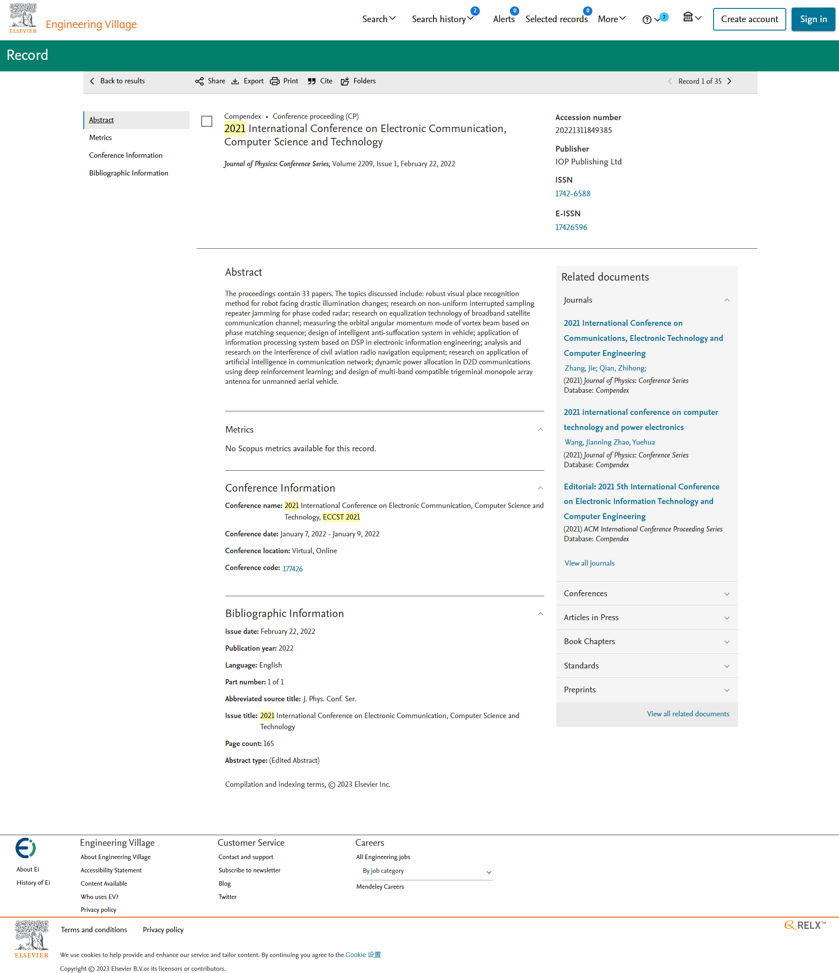Open Accessibility Statement footer link
Image resolution: width=839 pixels, height=973 pixels.
tap(111, 870)
